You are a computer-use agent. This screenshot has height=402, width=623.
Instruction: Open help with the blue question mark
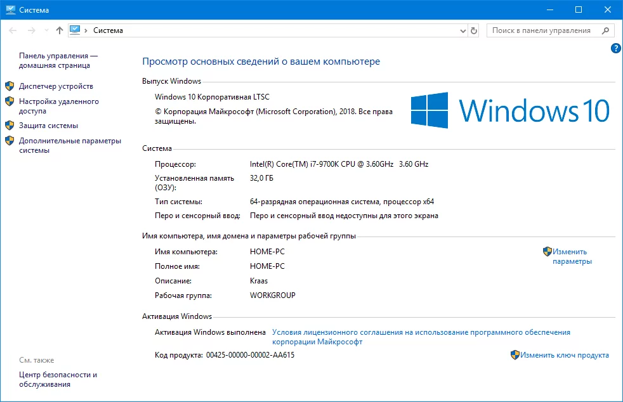(615, 48)
